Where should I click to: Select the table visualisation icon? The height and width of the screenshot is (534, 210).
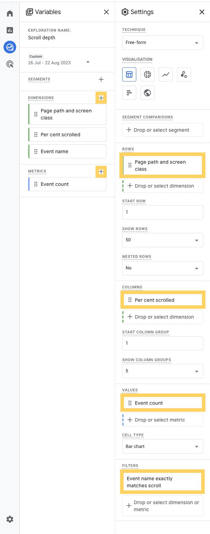coord(129,74)
